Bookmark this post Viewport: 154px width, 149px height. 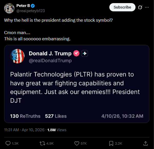tap(111, 143)
